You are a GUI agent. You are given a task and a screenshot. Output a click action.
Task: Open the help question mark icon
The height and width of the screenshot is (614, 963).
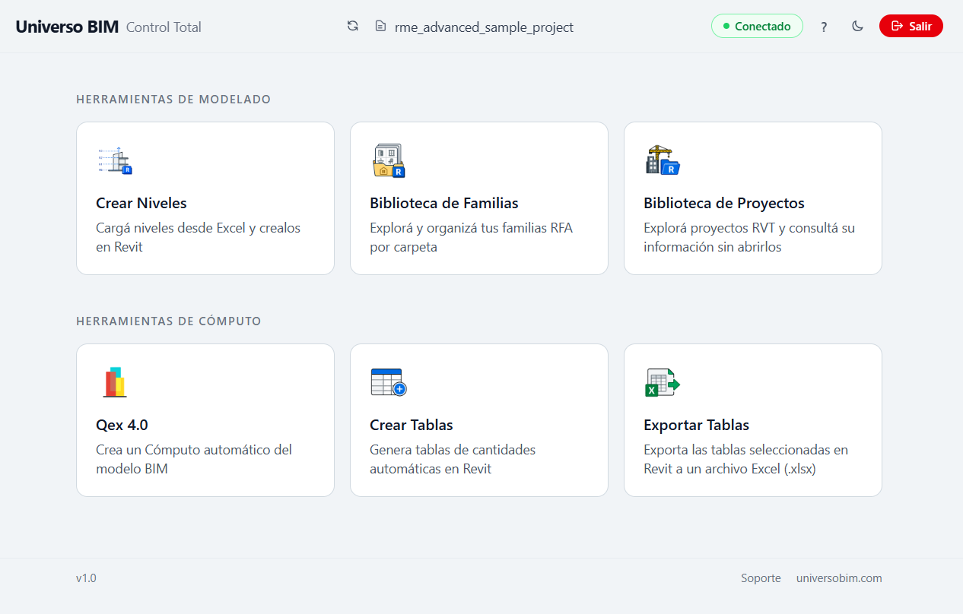click(824, 27)
